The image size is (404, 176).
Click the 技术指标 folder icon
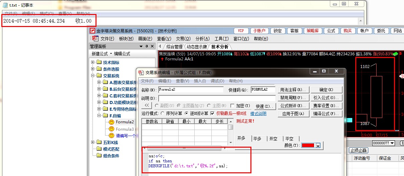click(99, 62)
